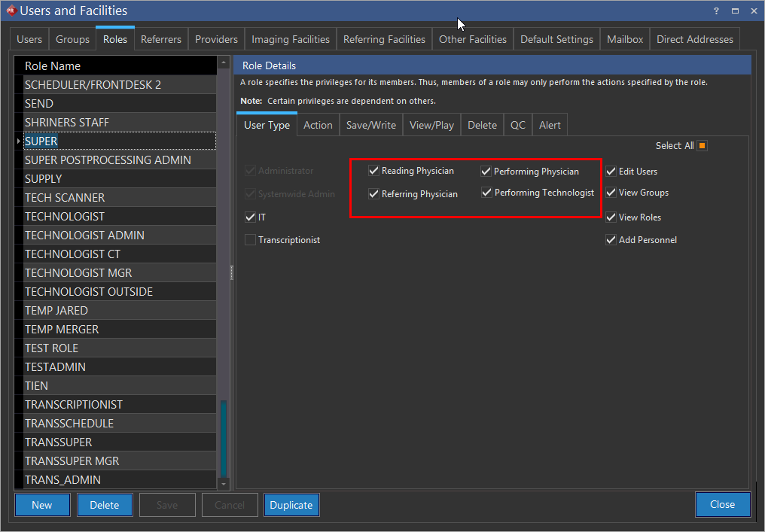Click the help question mark icon
This screenshot has width=765, height=532.
point(716,11)
